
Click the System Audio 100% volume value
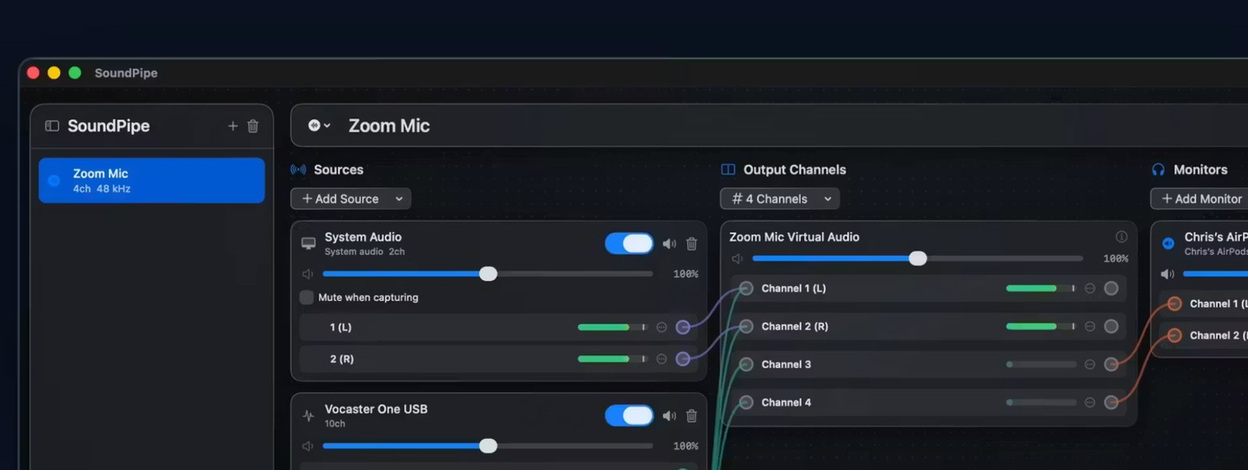click(686, 274)
